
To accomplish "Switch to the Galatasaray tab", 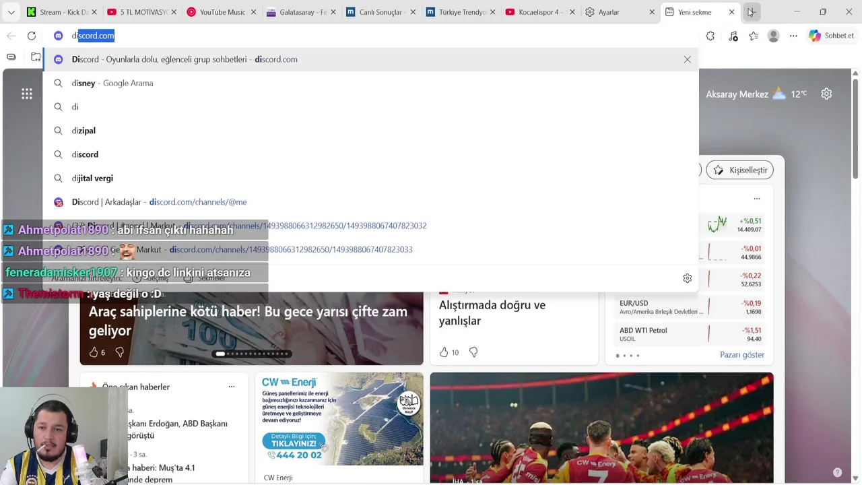I will click(300, 12).
